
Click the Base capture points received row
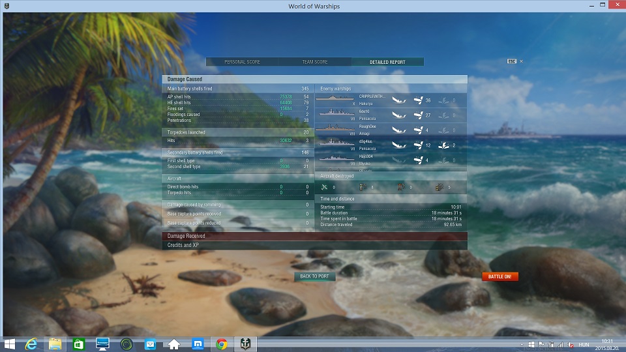238,214
